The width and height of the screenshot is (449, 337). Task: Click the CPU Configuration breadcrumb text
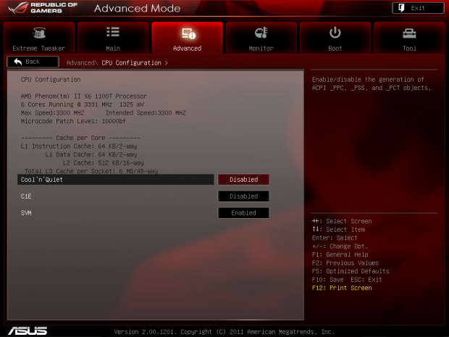(x=132, y=63)
